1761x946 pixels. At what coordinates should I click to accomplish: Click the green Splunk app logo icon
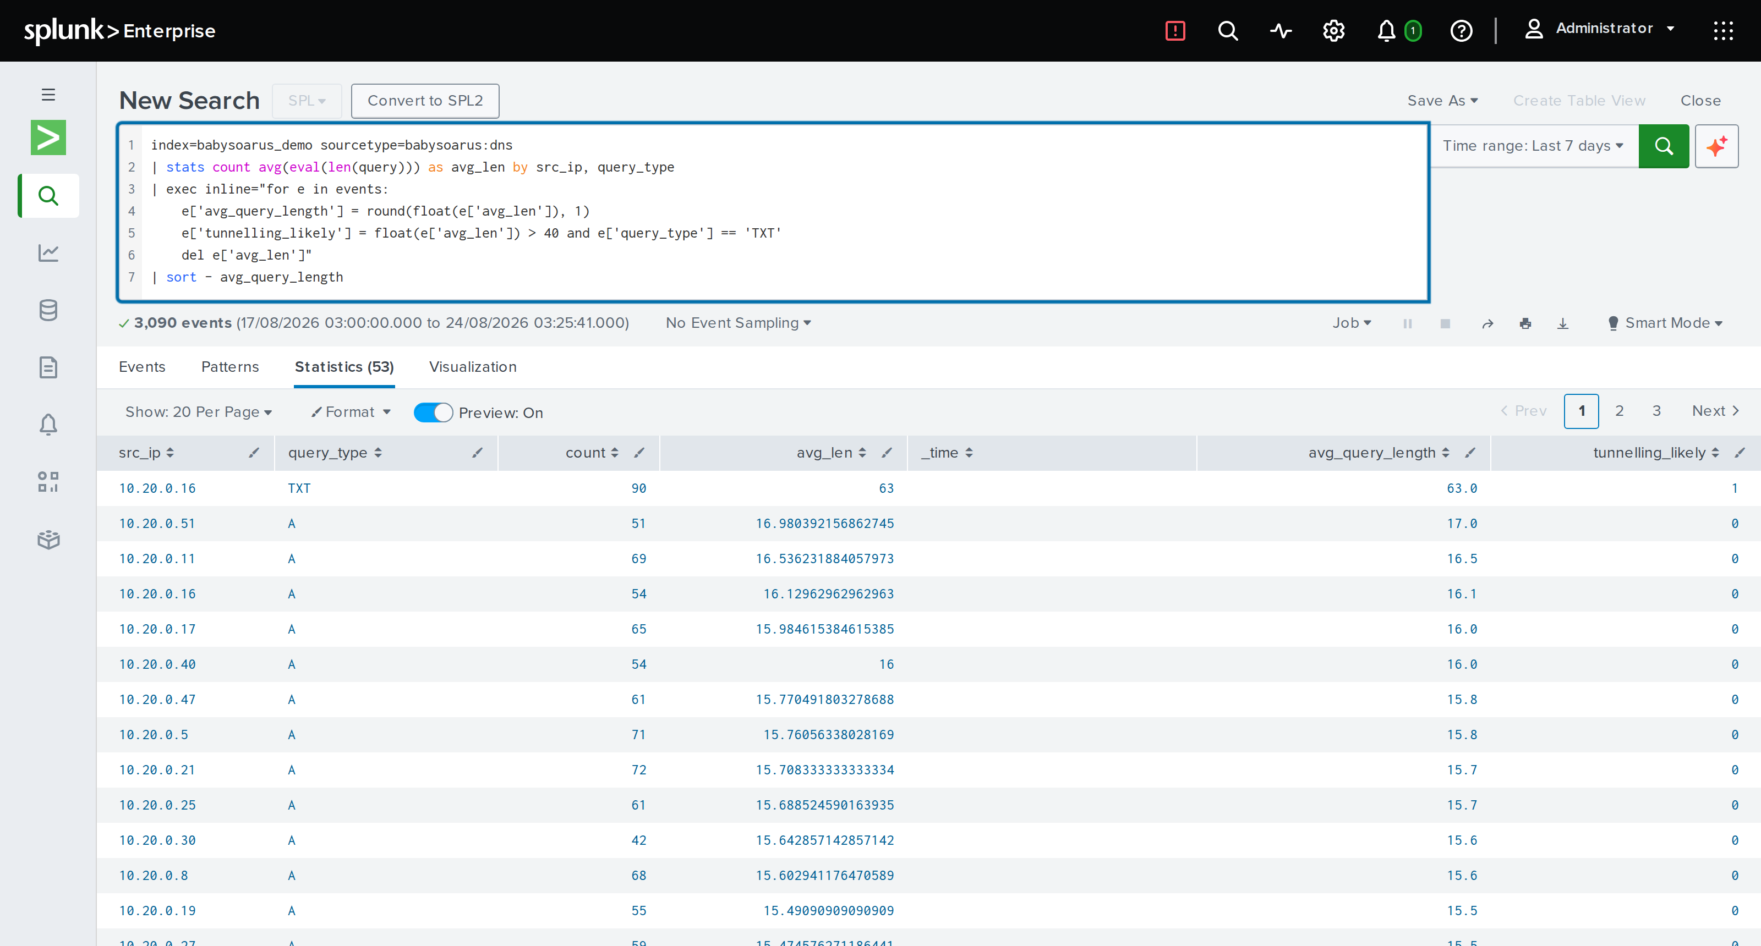(48, 137)
